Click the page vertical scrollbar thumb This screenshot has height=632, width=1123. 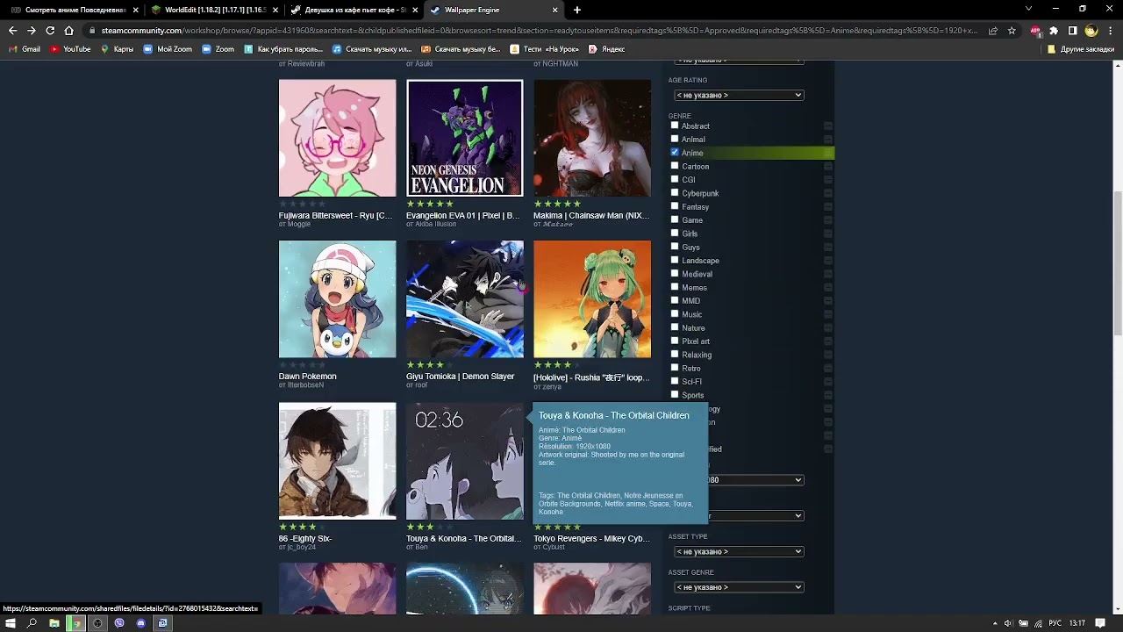[1118, 263]
